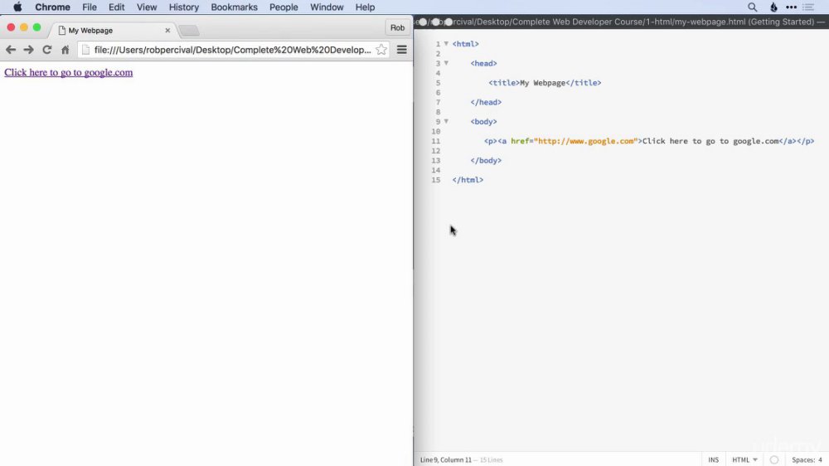The width and height of the screenshot is (829, 466).
Task: Open the Chrome application menu
Action: (x=52, y=7)
